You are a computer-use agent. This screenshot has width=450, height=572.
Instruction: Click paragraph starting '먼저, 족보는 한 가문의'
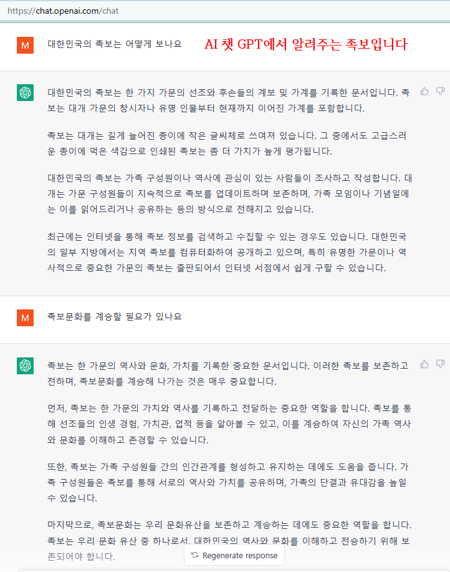[229, 424]
